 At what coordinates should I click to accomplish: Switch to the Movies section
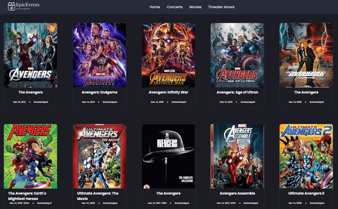click(x=195, y=7)
